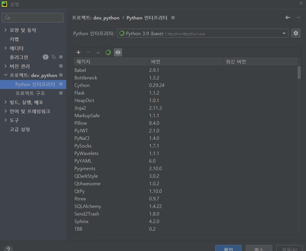Select the QDarkStyle package row
306x251 pixels.
185,176
